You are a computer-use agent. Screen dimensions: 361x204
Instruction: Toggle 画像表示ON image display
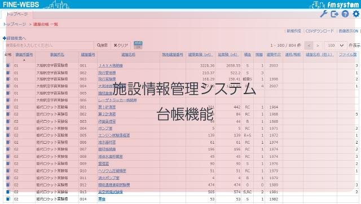coord(349,31)
